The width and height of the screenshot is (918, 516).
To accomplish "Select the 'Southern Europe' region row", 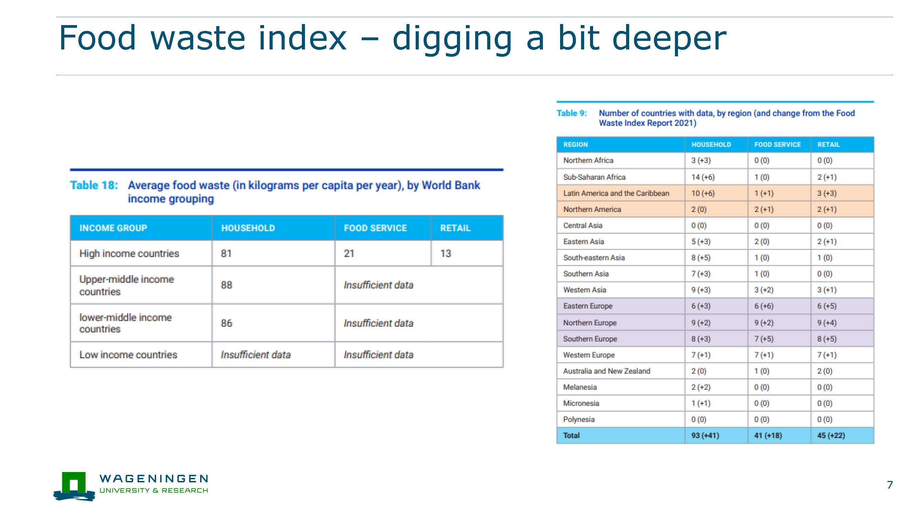I will tap(715, 339).
